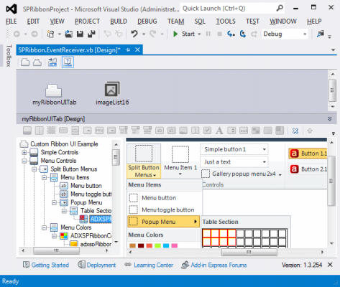340x287 pixels.
Task: Select the myRibbonUITab component icon
Action: coord(54,90)
